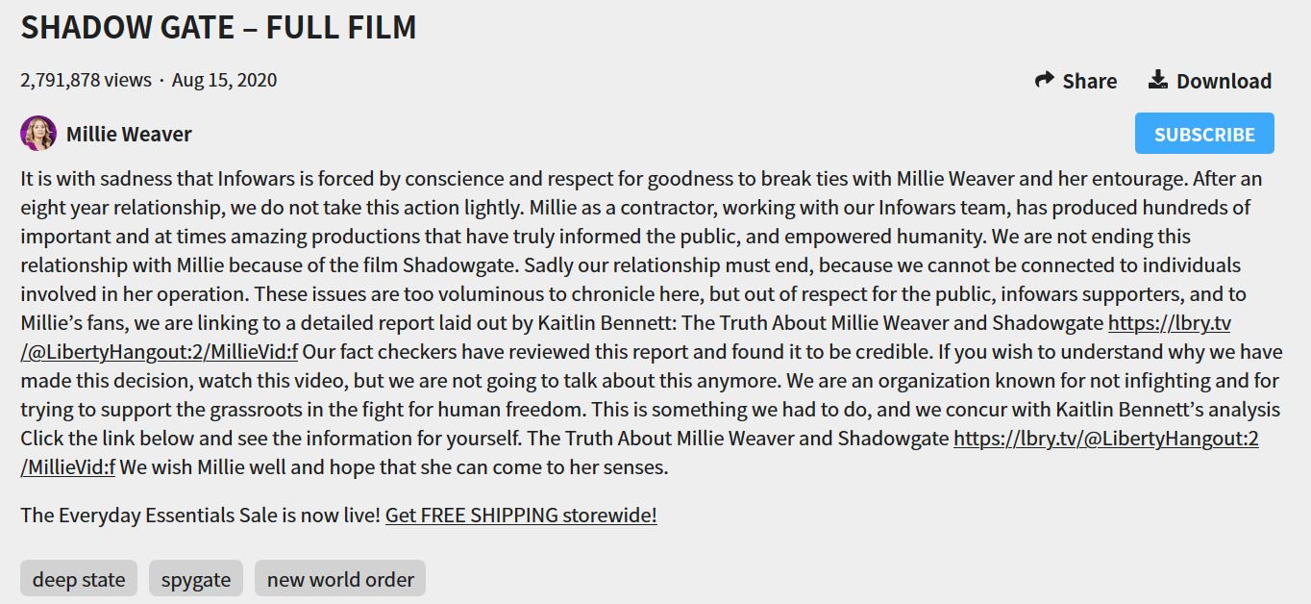Open Millie Weaver's round avatar picture
This screenshot has height=604, width=1311.
click(x=38, y=134)
